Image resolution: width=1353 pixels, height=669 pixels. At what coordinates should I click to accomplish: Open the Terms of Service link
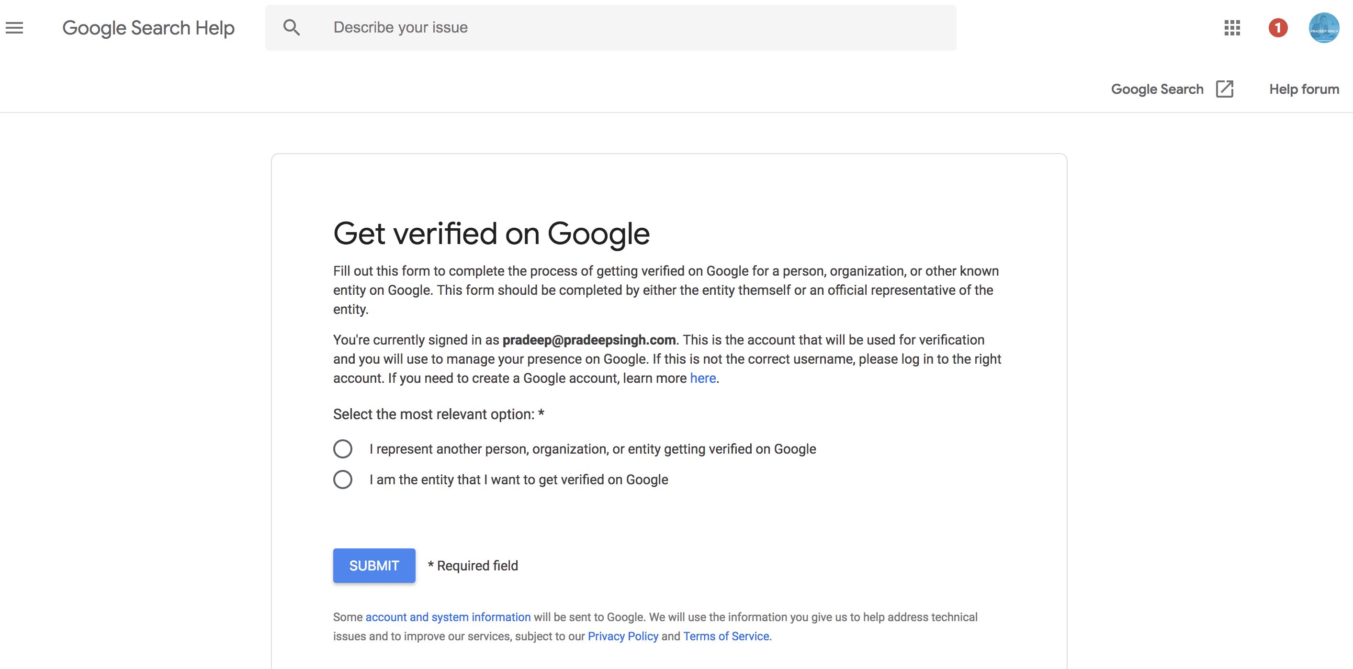(x=726, y=636)
